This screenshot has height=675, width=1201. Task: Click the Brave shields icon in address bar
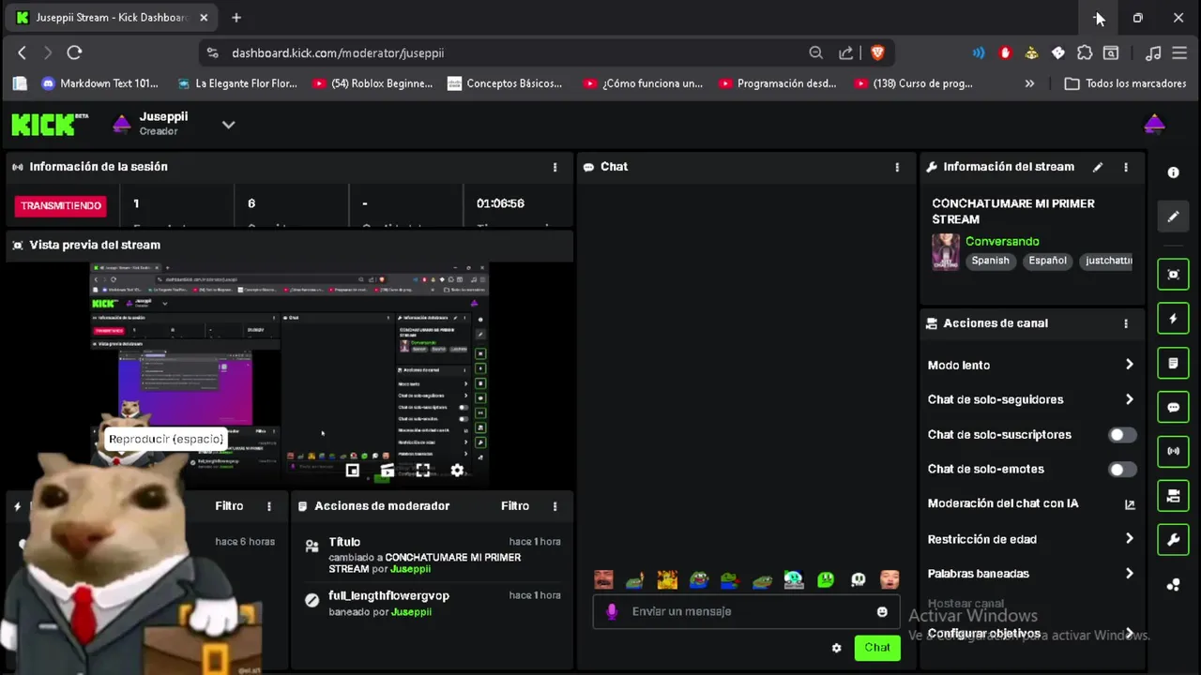click(877, 53)
